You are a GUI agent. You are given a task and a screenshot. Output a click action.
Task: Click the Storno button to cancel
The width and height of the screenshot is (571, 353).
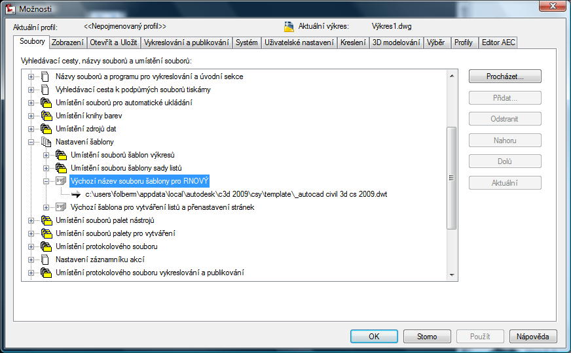click(x=427, y=337)
